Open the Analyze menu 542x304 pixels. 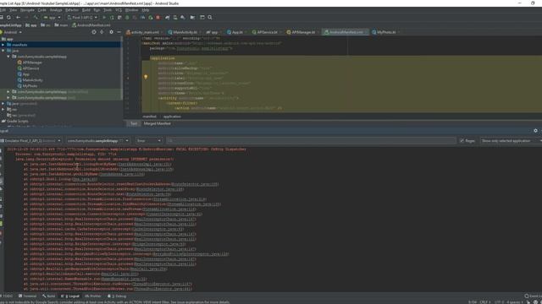click(x=56, y=10)
